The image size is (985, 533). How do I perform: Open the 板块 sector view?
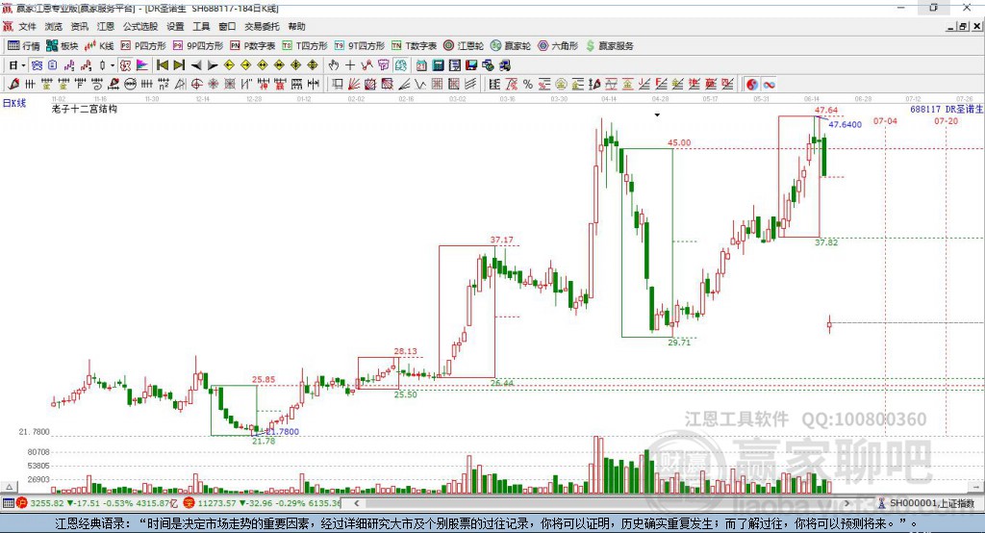63,46
